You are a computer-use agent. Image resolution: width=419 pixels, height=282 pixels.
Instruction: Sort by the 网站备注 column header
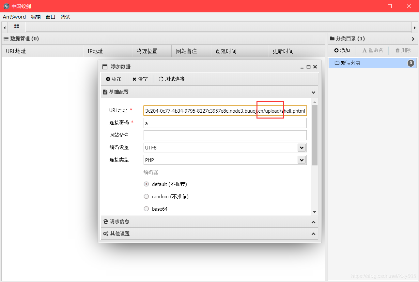point(191,51)
